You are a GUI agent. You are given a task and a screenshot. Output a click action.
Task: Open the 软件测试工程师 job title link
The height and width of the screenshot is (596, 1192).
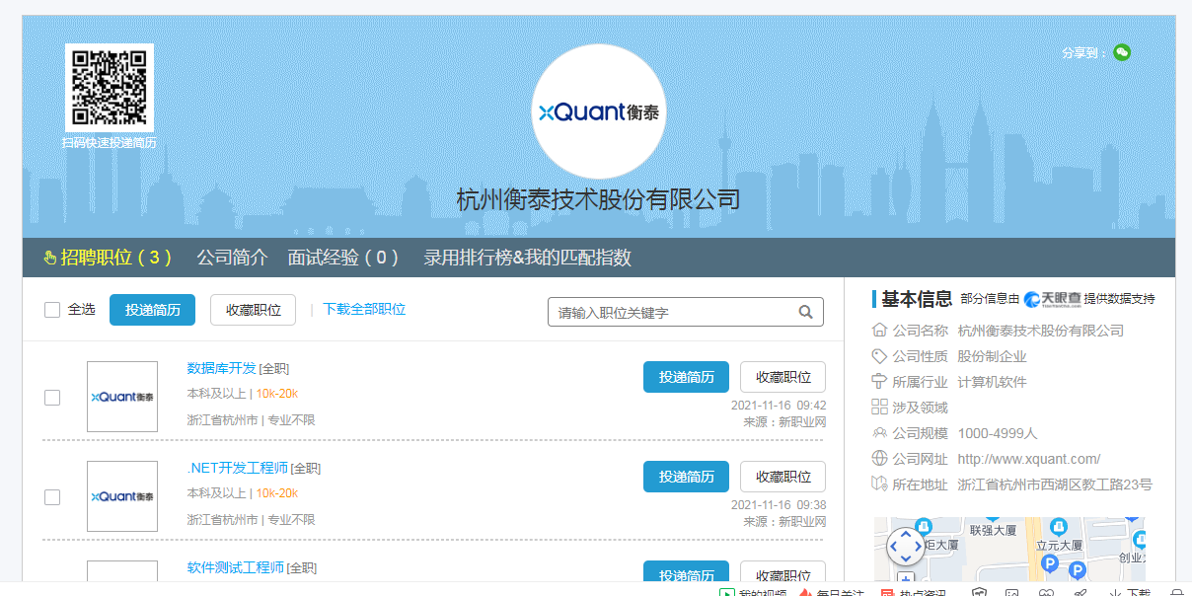[x=236, y=567]
